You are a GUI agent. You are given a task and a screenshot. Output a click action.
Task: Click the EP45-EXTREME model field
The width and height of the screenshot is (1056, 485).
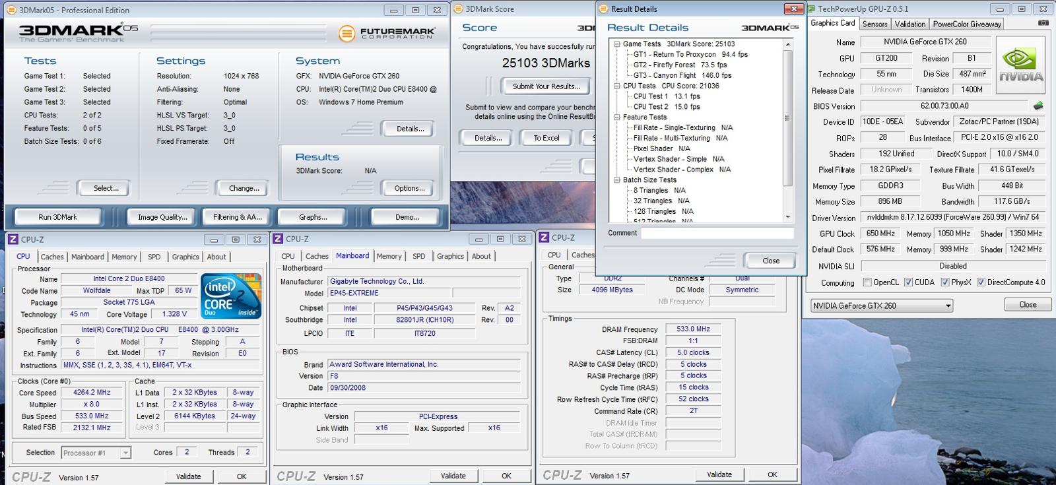(388, 294)
